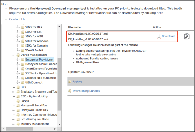
Task: Expand the Locationing Solutions node
Action: click(x=13, y=119)
